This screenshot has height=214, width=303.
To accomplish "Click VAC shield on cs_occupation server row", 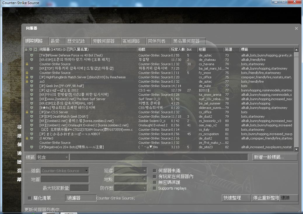I will (x=32, y=134).
